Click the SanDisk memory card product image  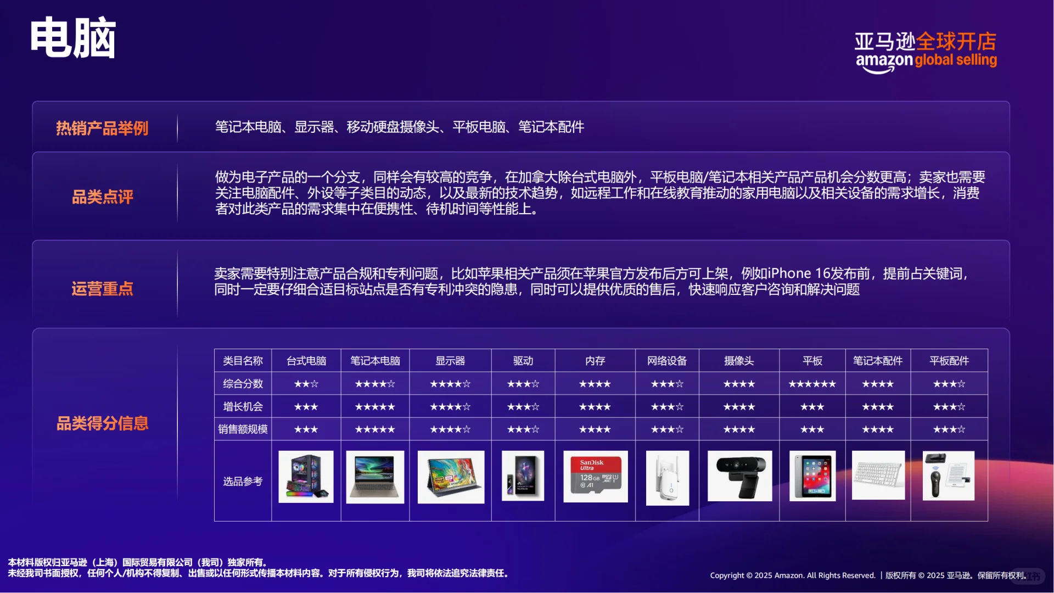coord(596,477)
